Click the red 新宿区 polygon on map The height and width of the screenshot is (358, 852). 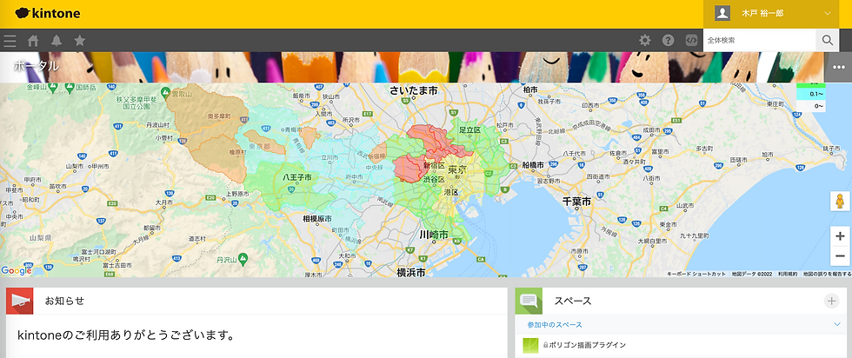[410, 168]
